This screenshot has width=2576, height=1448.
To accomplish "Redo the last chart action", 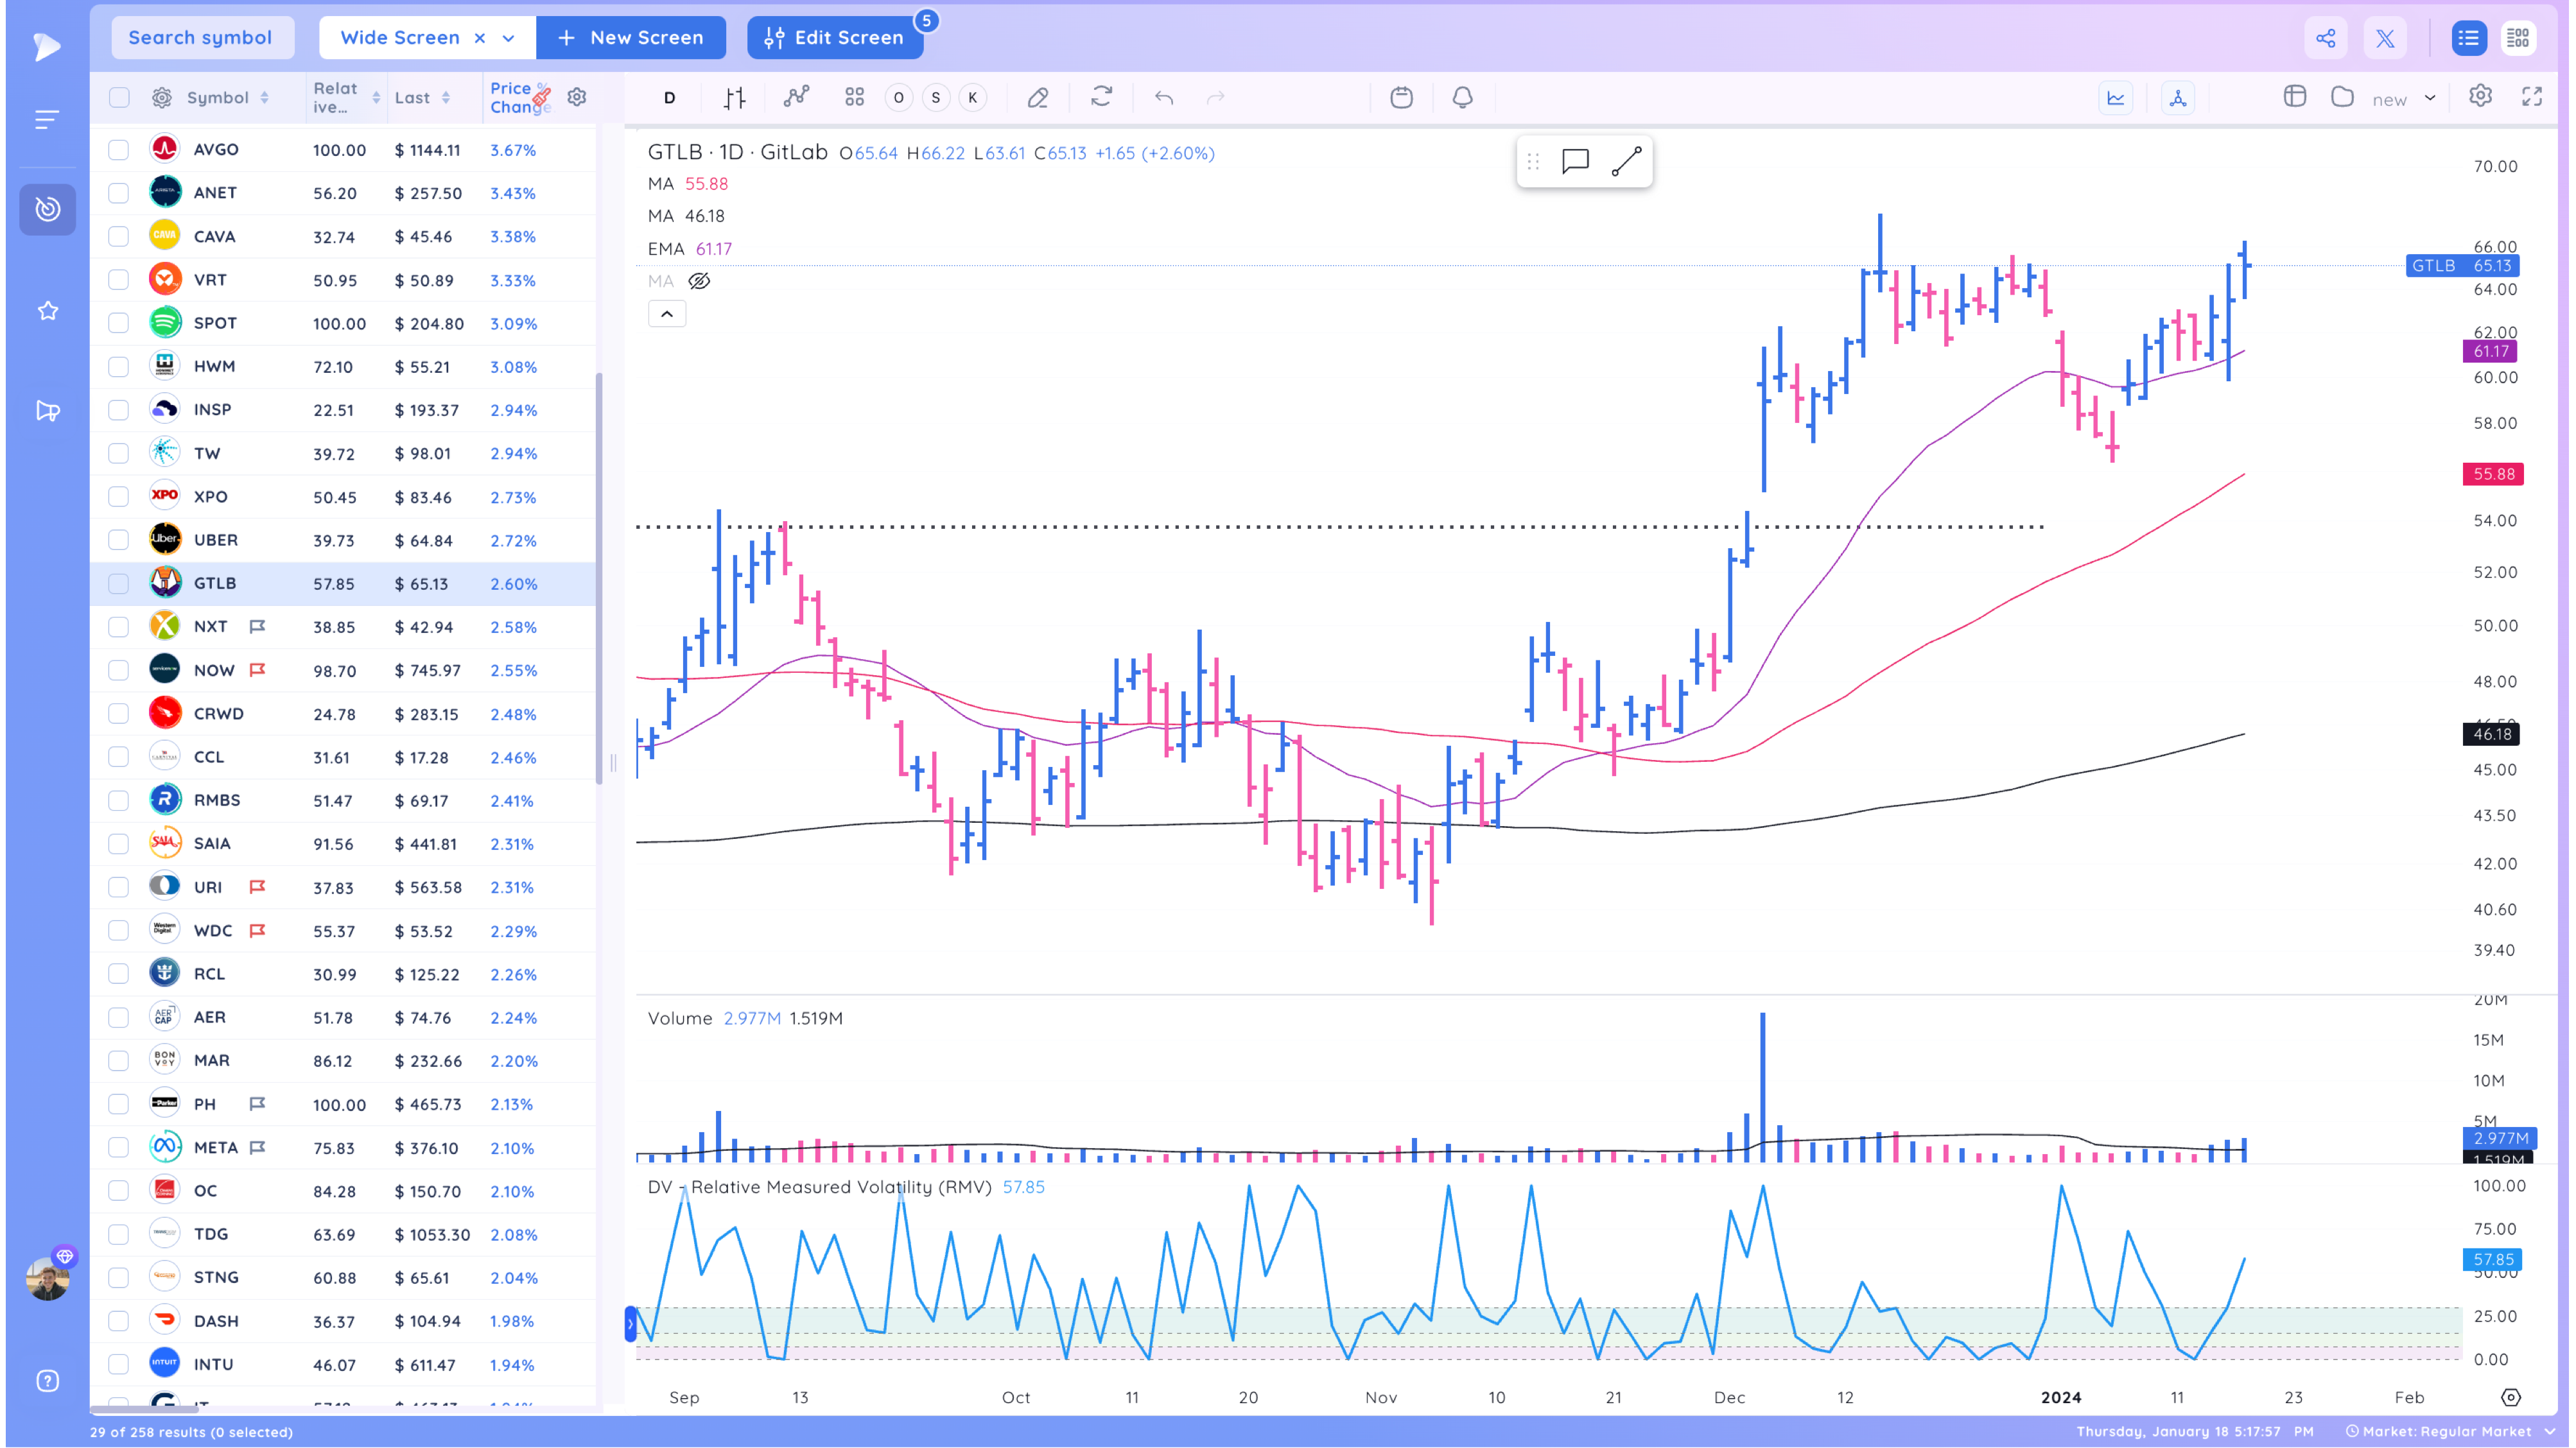I will [1216, 97].
